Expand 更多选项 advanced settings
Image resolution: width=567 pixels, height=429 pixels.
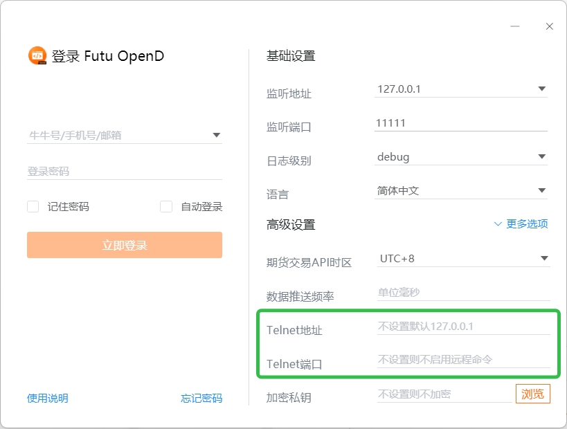tap(521, 223)
